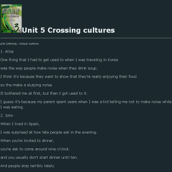Image resolution: width=172 pixels, height=172 pixels.
Task: Click 'It bothered me at first' sentence
Action: (44, 93)
